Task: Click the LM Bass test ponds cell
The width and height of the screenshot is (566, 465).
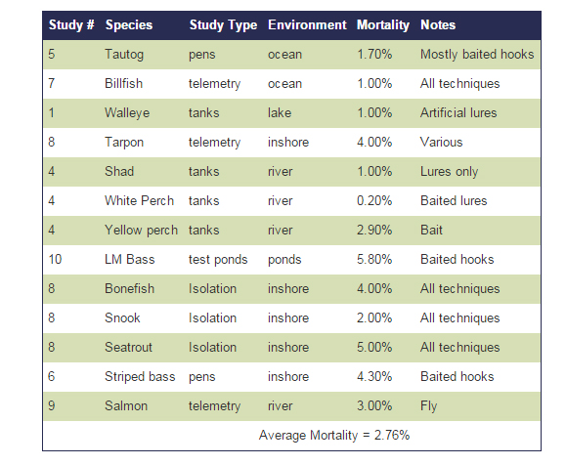Action: click(218, 260)
